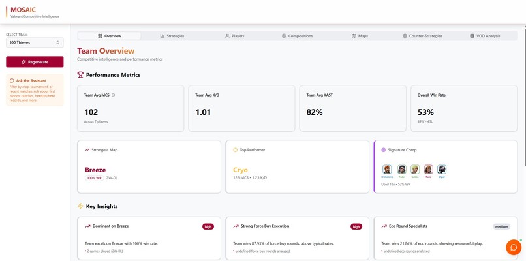Click the high badge on Dominant on Breeze

(208, 227)
